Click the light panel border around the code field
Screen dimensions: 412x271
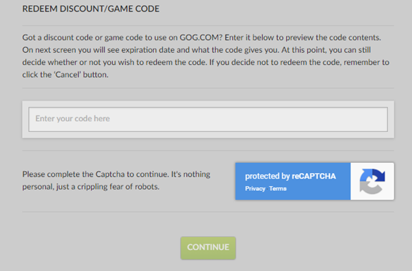pyautogui.click(x=208, y=103)
